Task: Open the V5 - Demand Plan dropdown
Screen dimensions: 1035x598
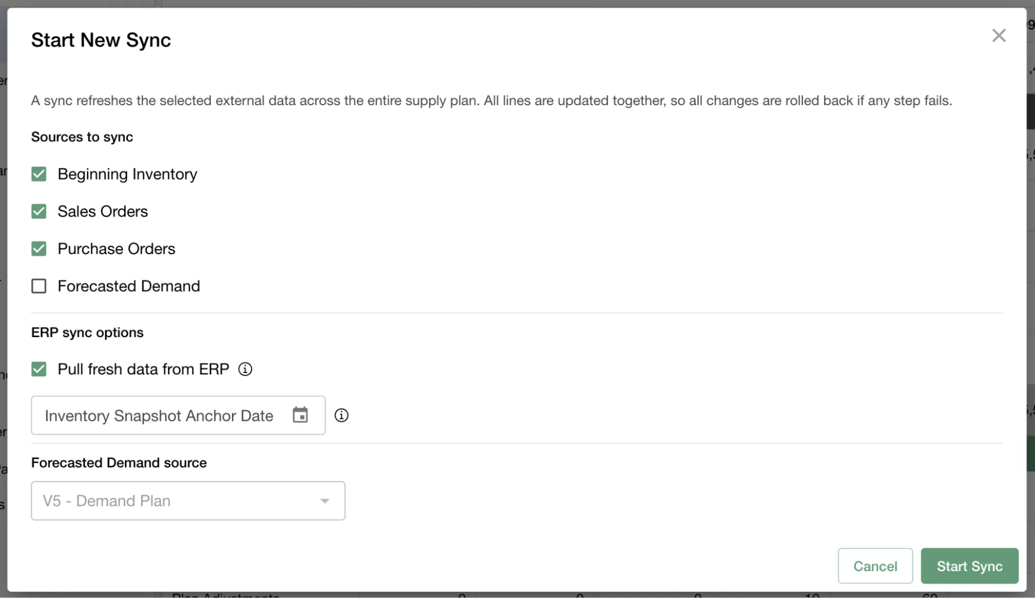Action: (188, 501)
